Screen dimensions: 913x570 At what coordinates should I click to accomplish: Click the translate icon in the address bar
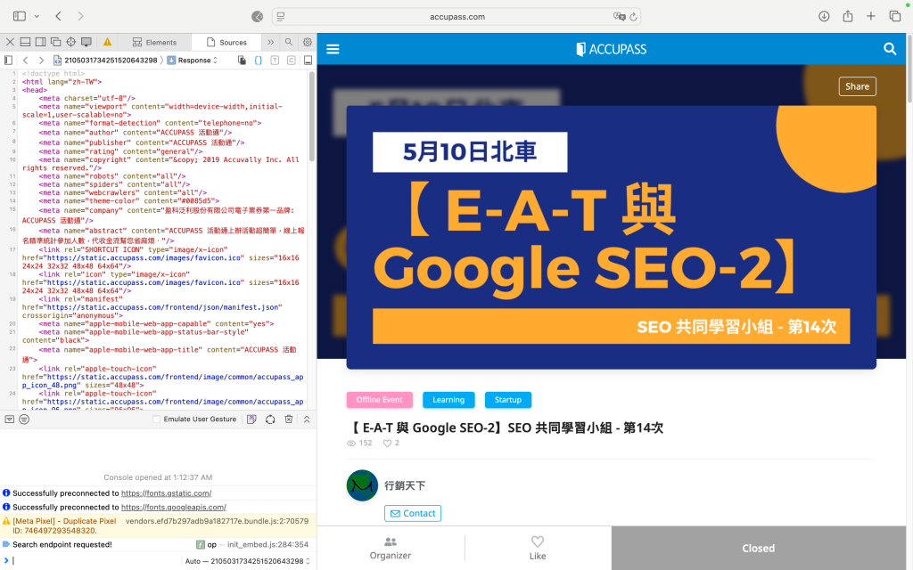[x=619, y=16]
